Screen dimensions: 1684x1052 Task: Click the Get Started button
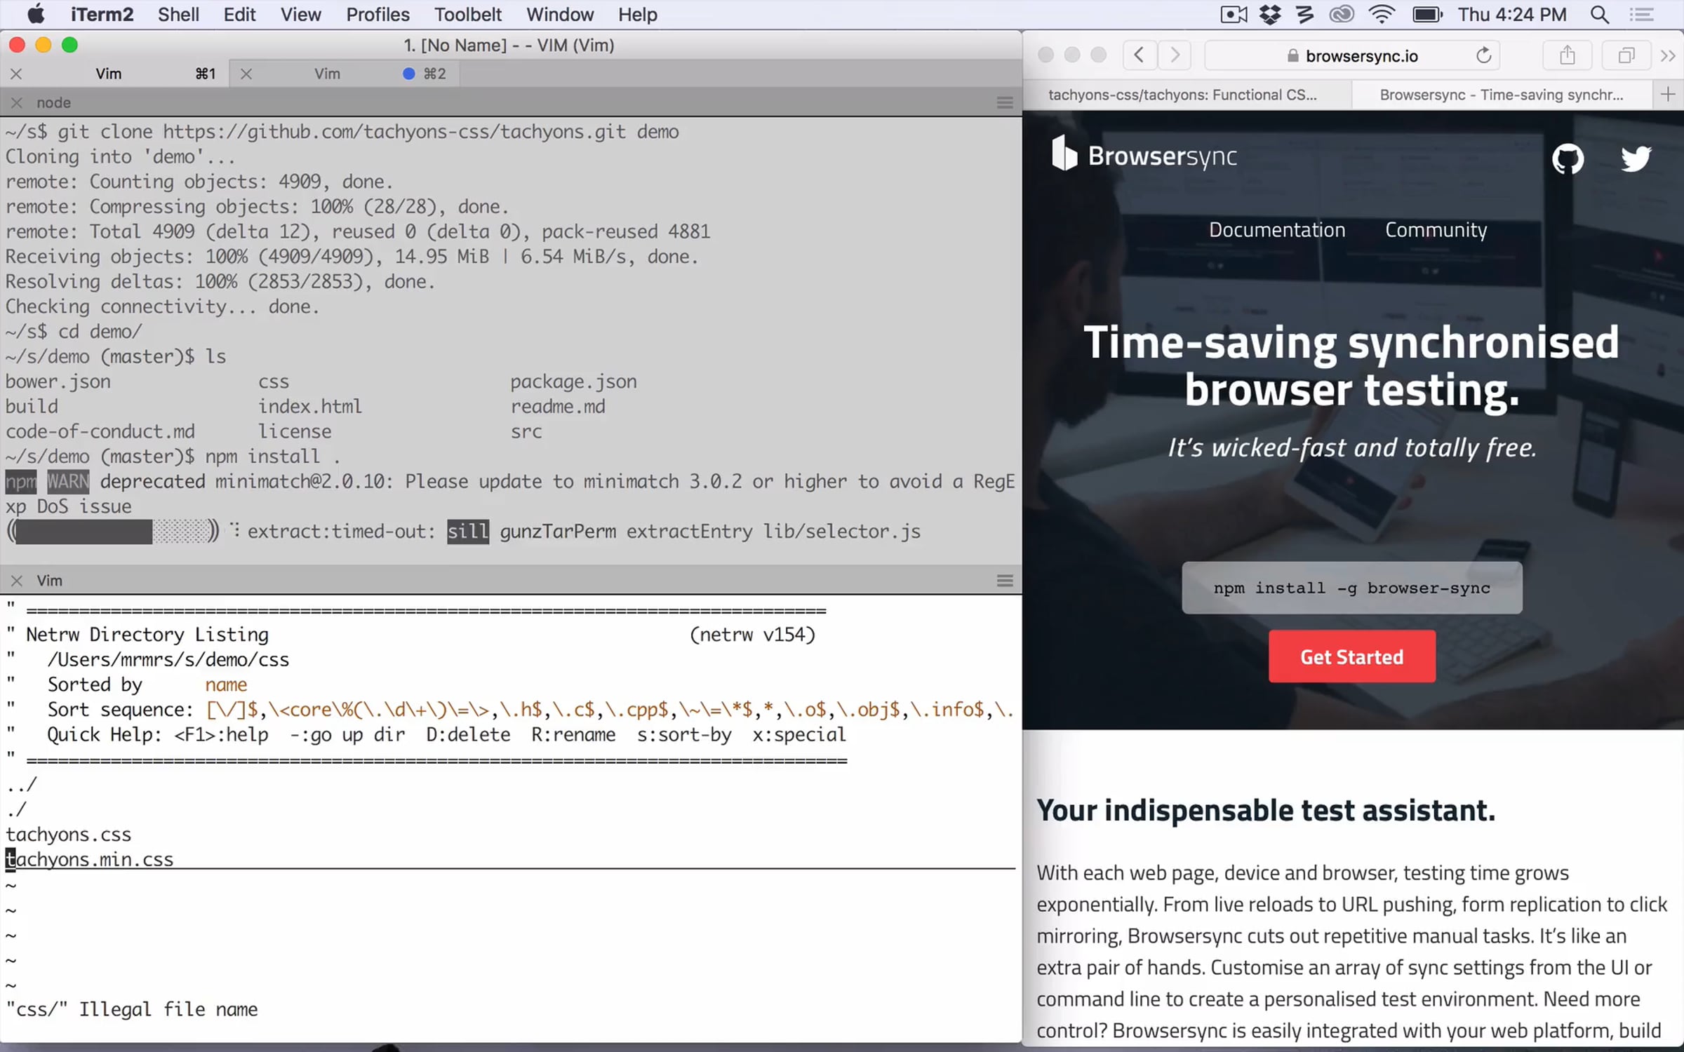[x=1352, y=656]
